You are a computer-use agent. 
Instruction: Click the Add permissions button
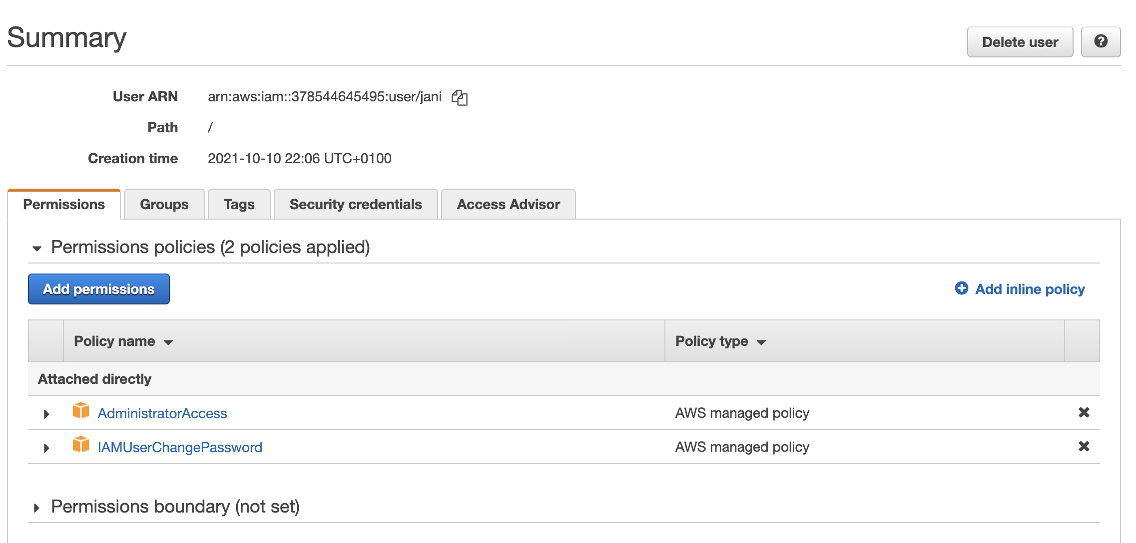[x=99, y=289]
